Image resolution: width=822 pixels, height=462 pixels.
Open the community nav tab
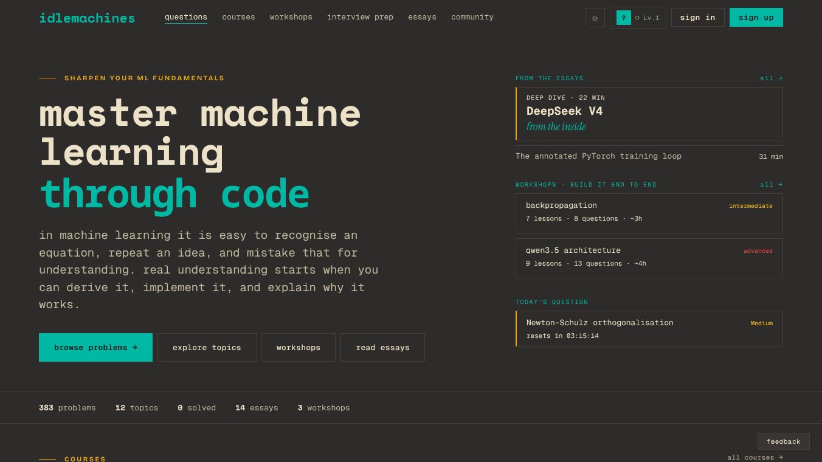coord(472,17)
